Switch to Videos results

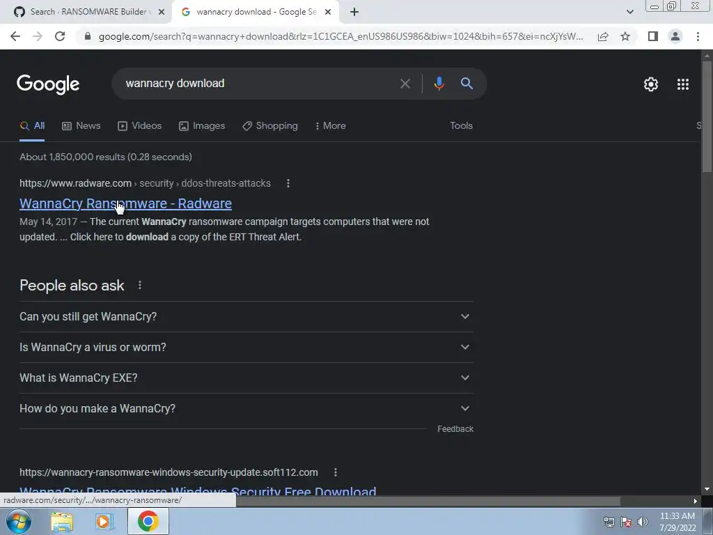[x=139, y=126]
